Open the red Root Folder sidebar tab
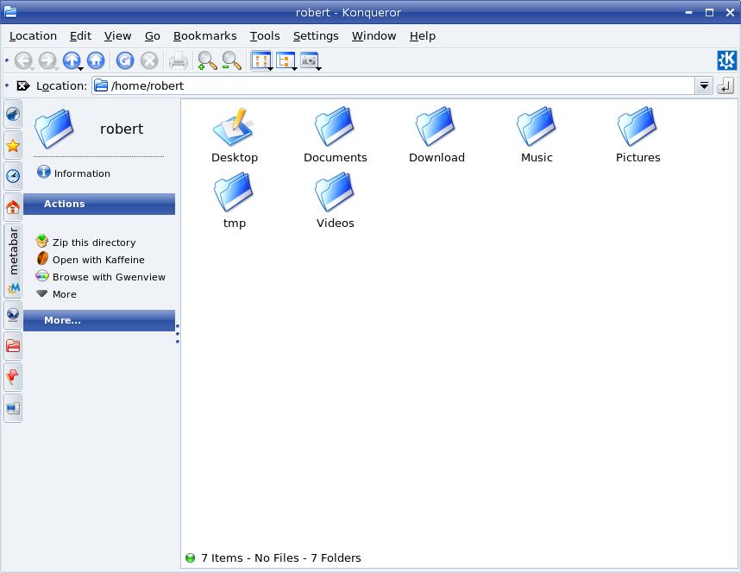 click(13, 346)
